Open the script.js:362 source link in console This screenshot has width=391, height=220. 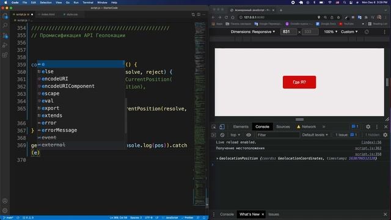tap(368, 148)
